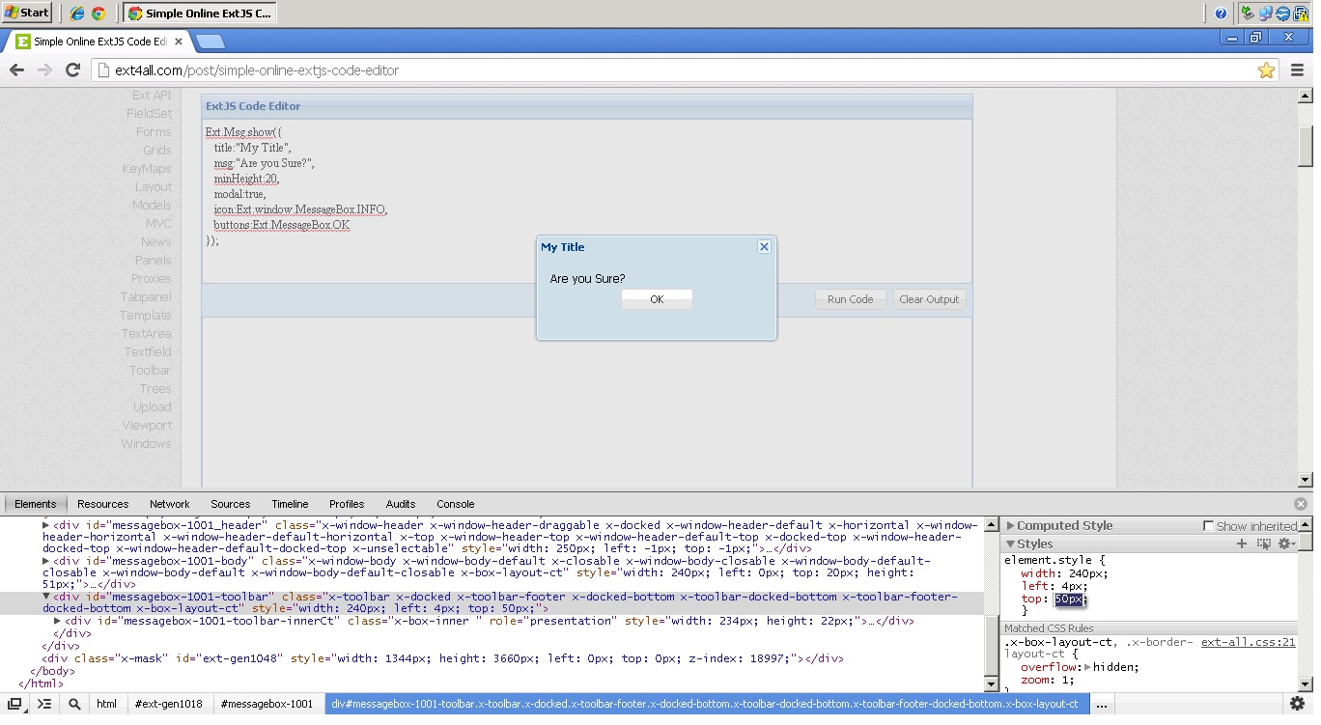Image resolution: width=1321 pixels, height=725 pixels.
Task: Launch Internet Explorer from quick launch
Action: 77,14
